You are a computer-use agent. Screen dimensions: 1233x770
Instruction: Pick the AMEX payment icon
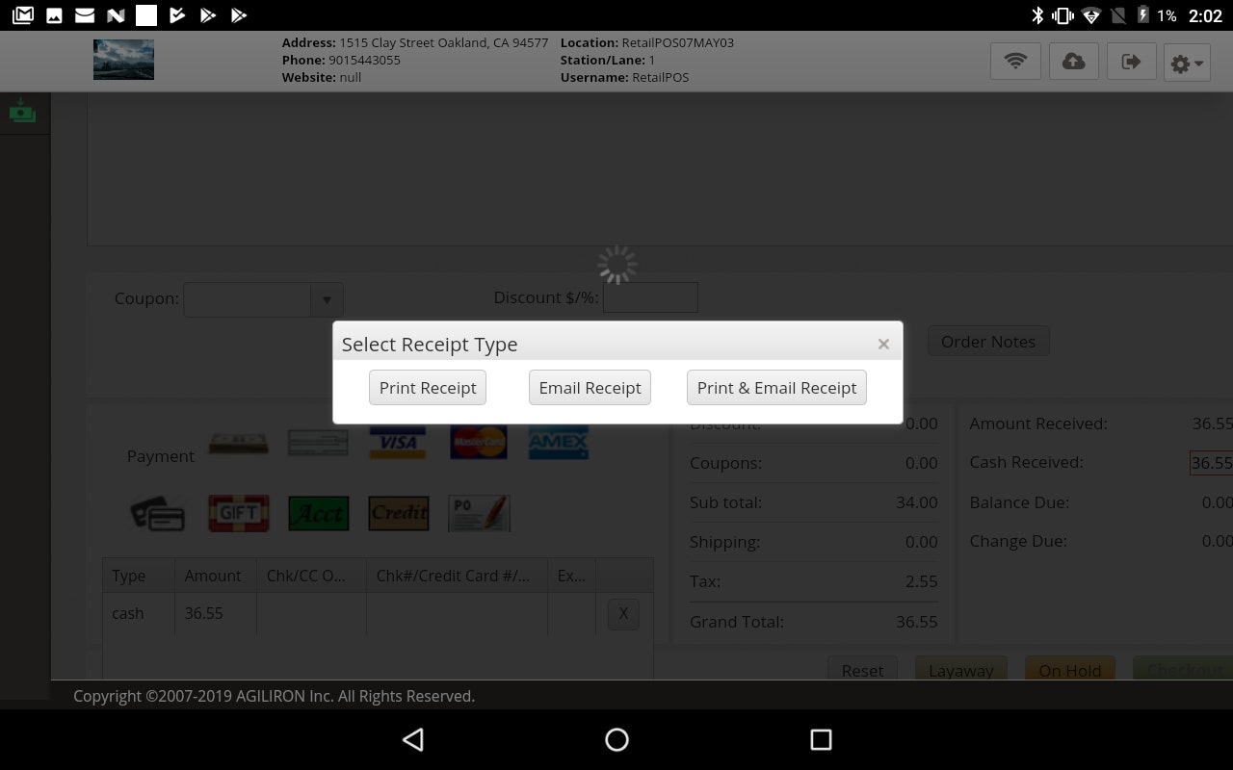[559, 443]
